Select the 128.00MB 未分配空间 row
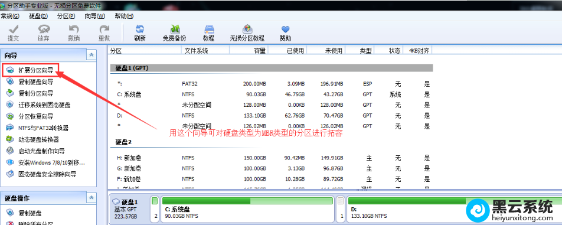Screen dimensions: 562x225 [x=272, y=105]
